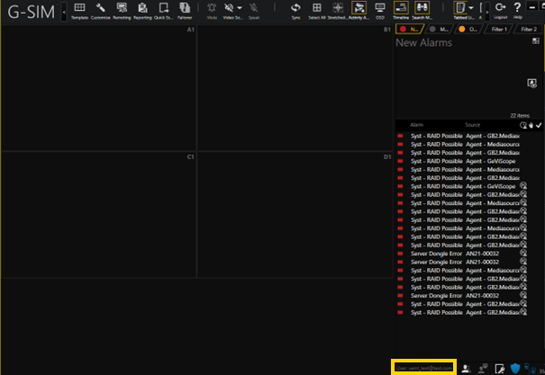545x375 pixels.
Task: Sort alarms by the Source column header
Action: tap(473, 124)
